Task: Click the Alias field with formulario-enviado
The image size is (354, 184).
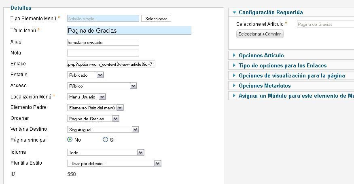Action: pos(103,42)
